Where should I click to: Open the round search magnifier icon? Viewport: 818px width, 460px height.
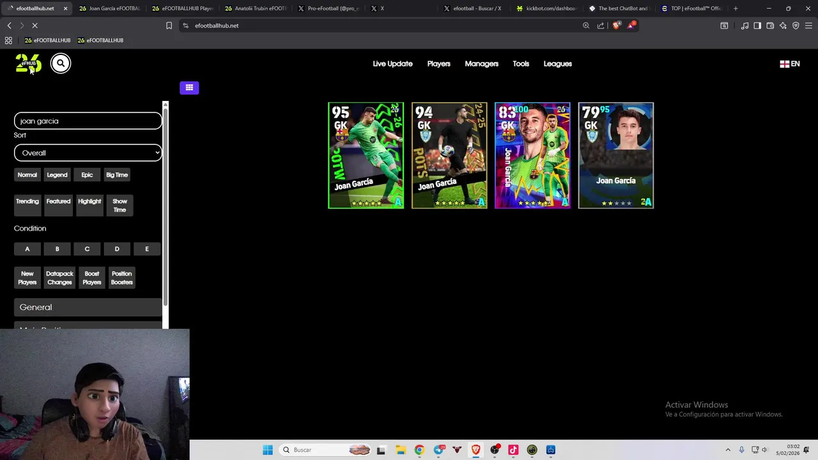(x=61, y=63)
